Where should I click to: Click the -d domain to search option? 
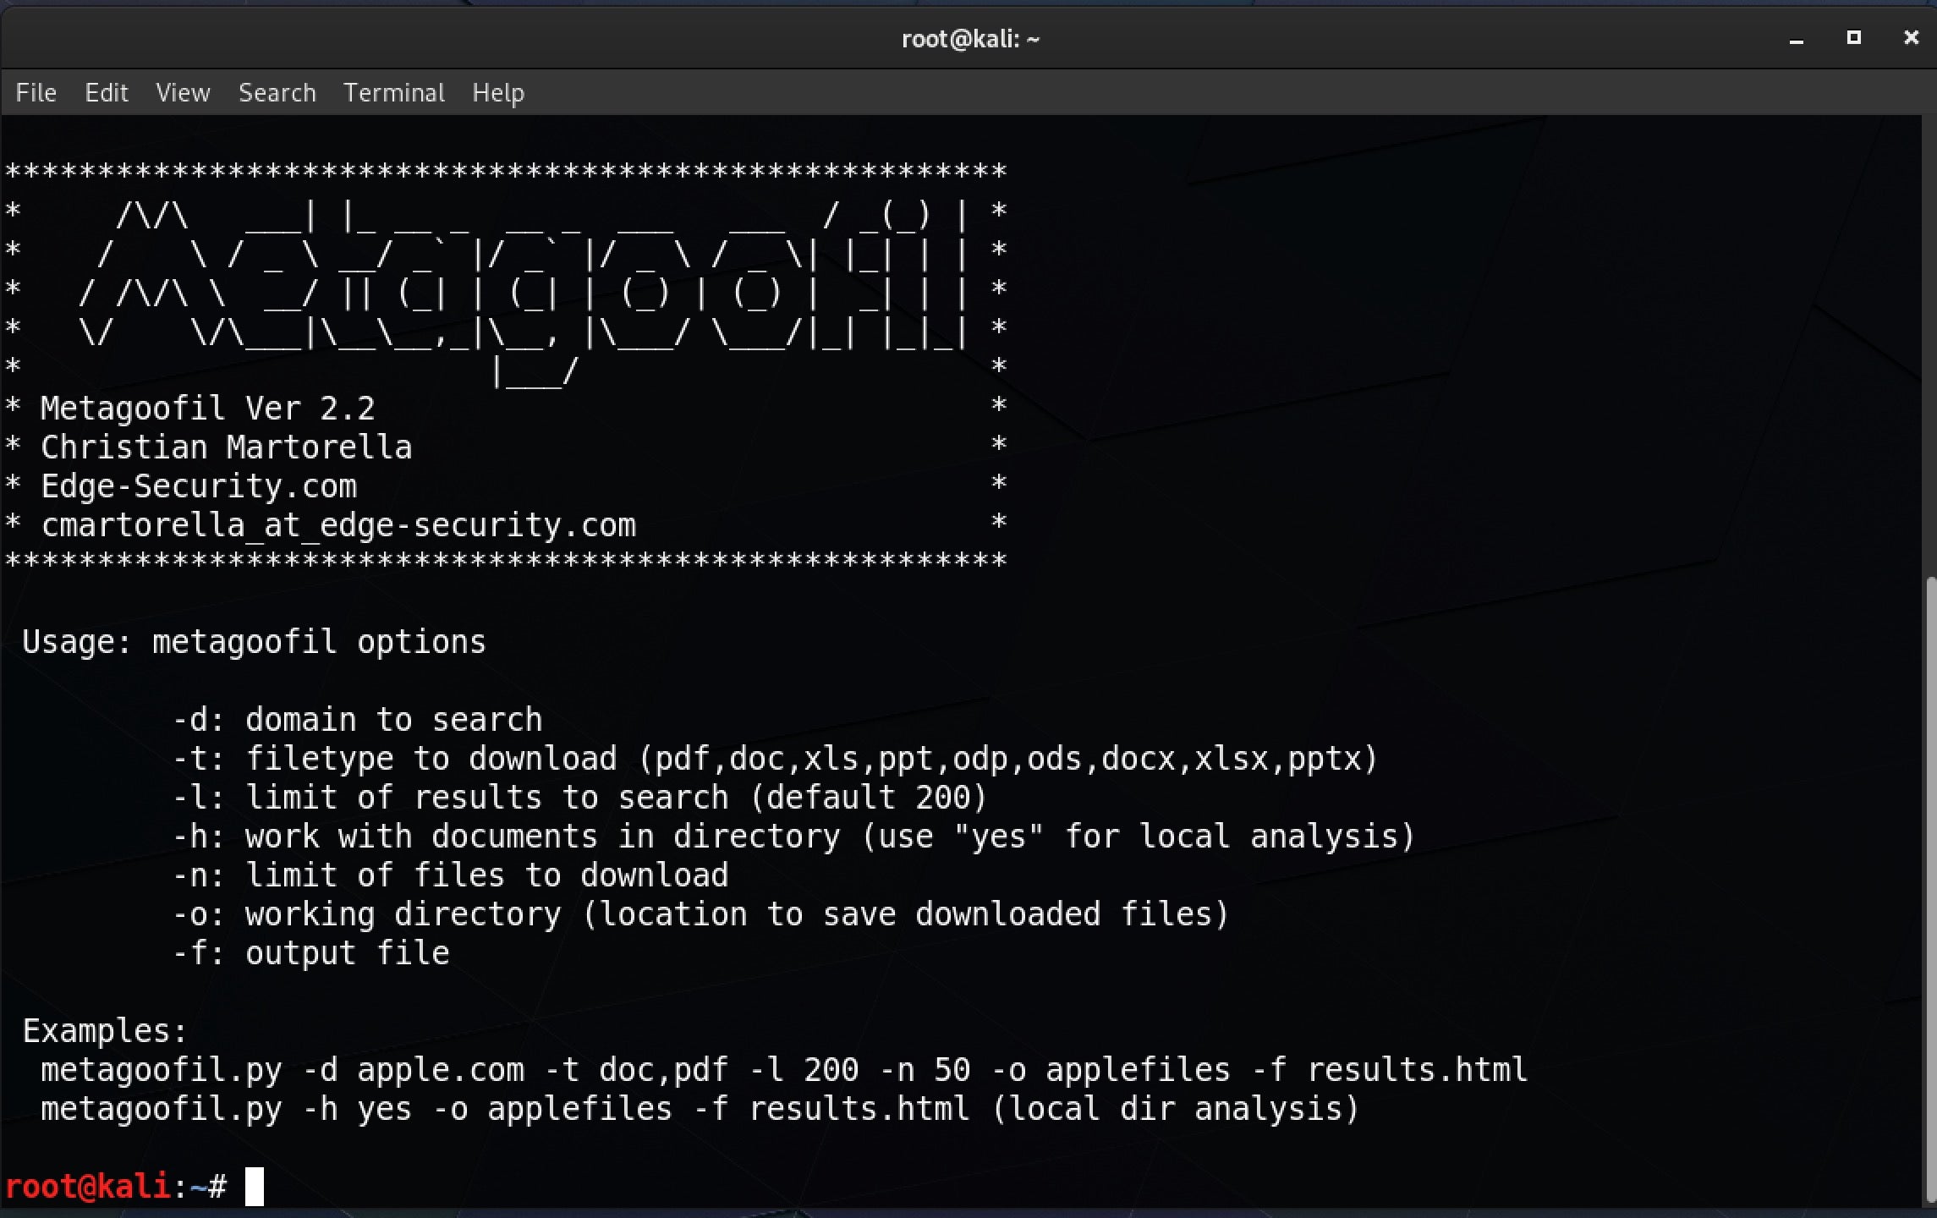tap(357, 720)
